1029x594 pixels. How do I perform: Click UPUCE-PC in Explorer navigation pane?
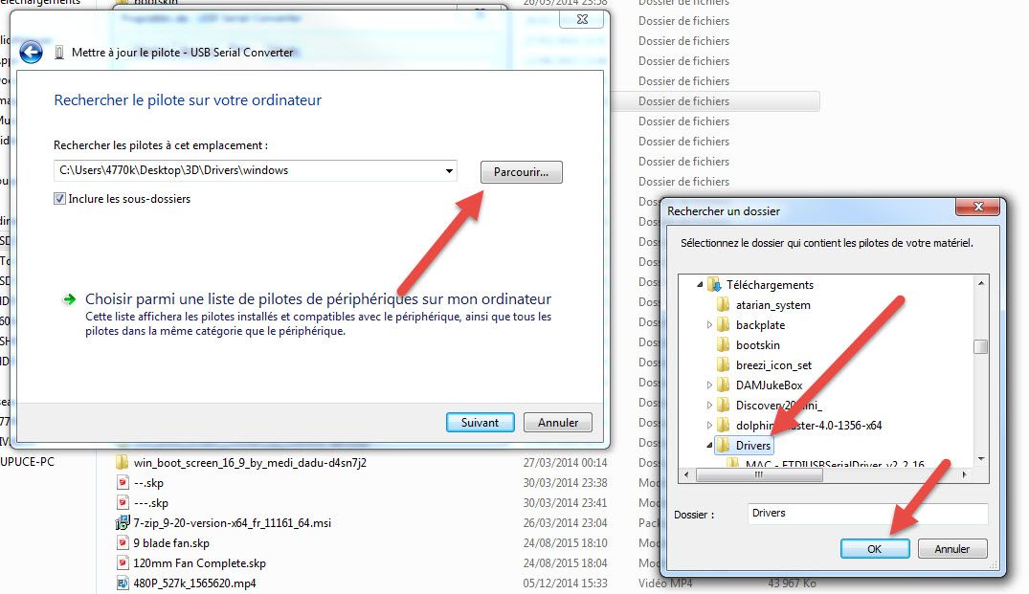tap(27, 462)
